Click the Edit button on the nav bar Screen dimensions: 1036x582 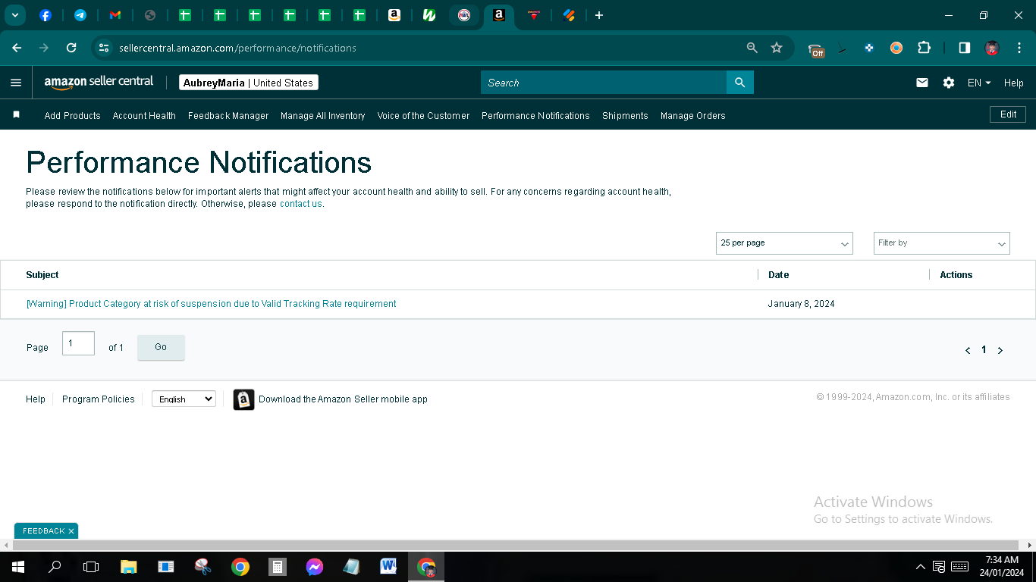1008,114
